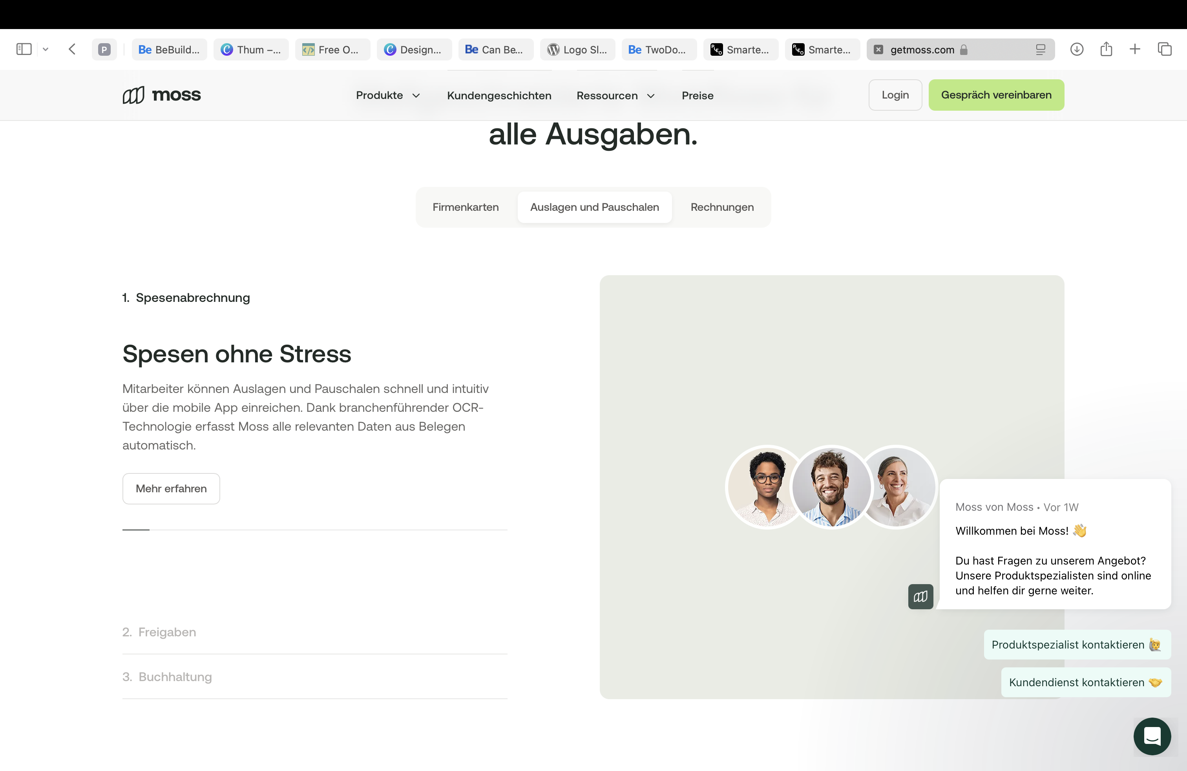Click the smiling bearded man avatar

tap(831, 487)
